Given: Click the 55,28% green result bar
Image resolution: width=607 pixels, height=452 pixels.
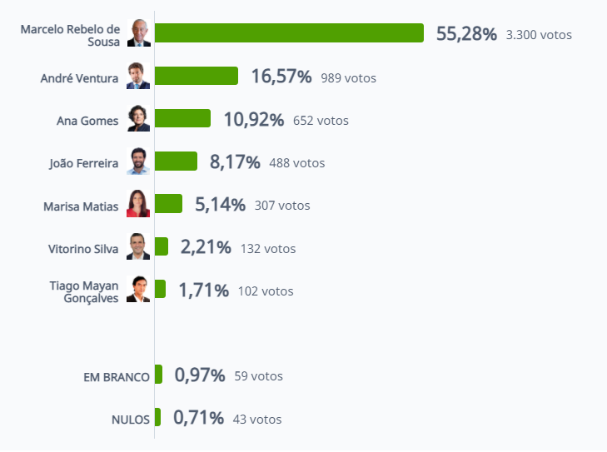Looking at the screenshot, I should [x=289, y=33].
